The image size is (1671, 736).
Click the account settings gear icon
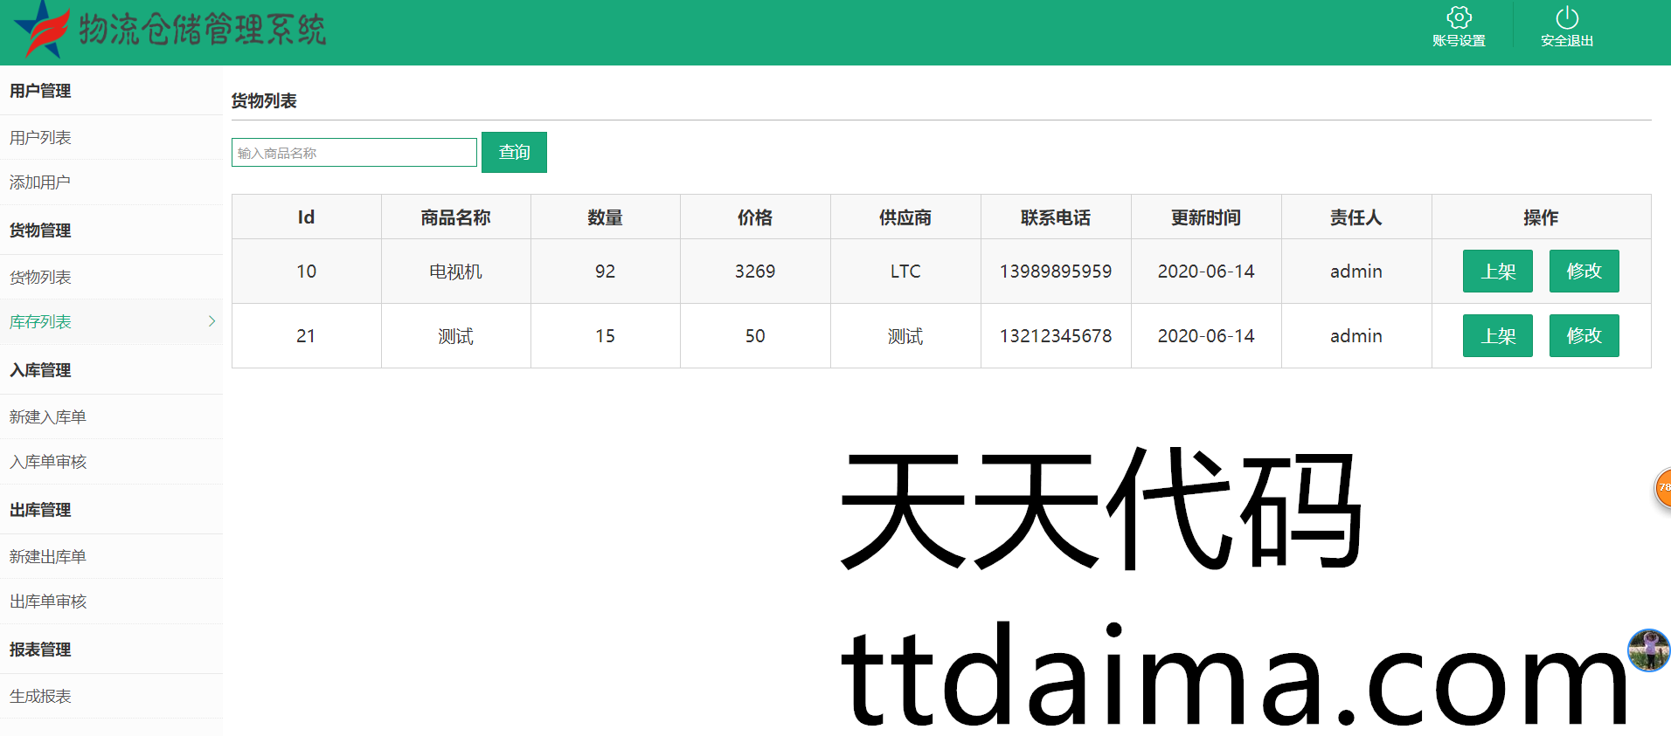click(x=1459, y=17)
